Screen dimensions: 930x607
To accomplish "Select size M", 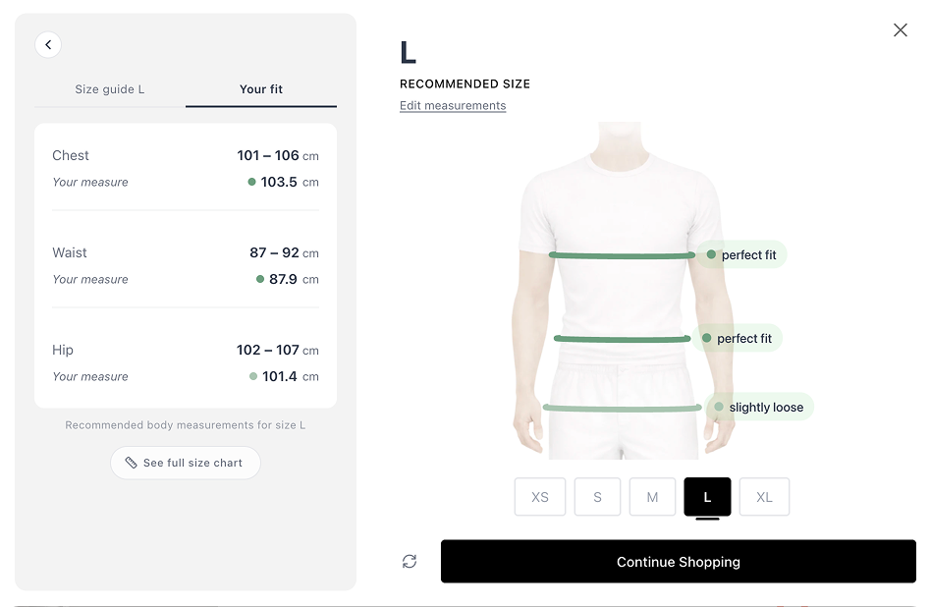I will tap(652, 497).
